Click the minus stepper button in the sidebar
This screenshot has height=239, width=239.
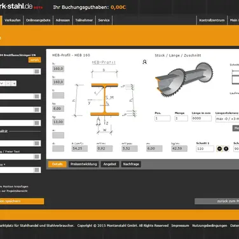8,83
